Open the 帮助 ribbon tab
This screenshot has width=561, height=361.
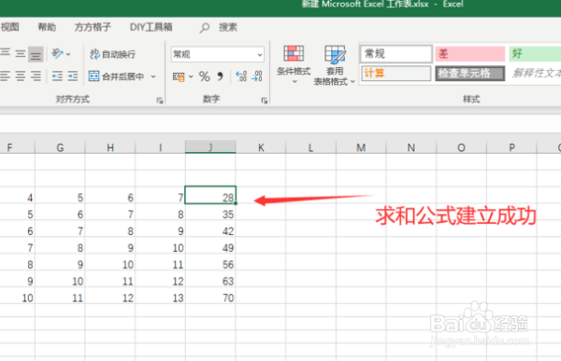point(47,27)
